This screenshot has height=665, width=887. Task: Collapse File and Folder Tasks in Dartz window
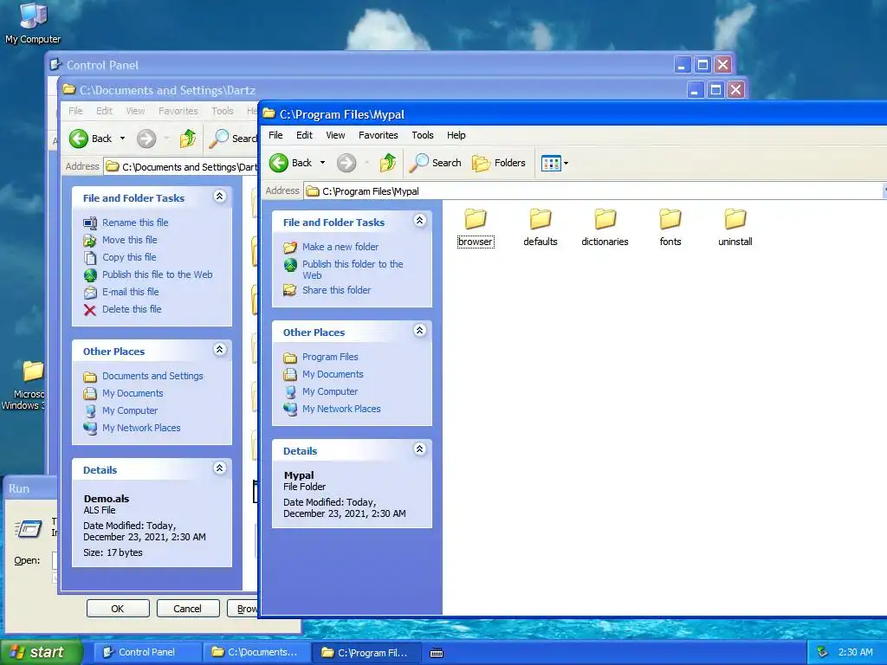219,197
